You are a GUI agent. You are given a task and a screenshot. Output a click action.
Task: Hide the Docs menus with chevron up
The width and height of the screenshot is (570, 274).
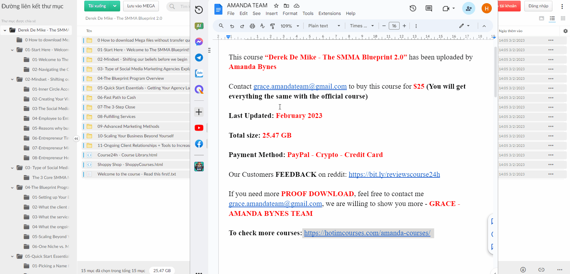click(484, 26)
